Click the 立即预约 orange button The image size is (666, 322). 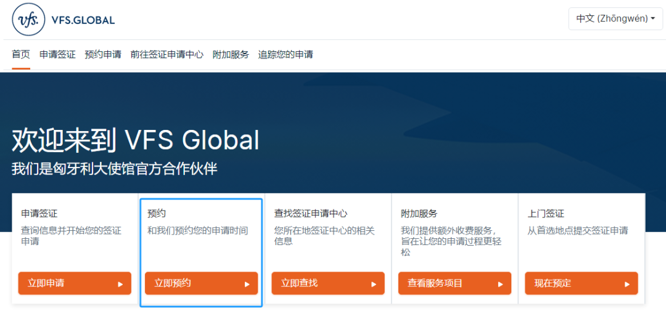coord(201,283)
